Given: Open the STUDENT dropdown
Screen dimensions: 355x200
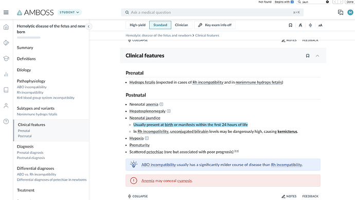Looking at the screenshot, I should pyautogui.click(x=69, y=12).
